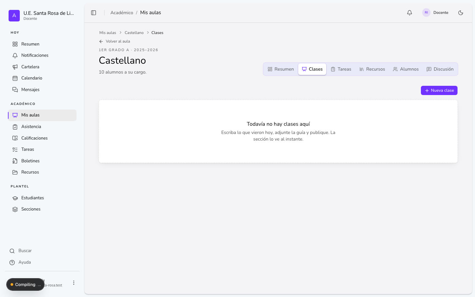Open Secciones in the sidebar
The width and height of the screenshot is (475, 297).
(x=42, y=209)
